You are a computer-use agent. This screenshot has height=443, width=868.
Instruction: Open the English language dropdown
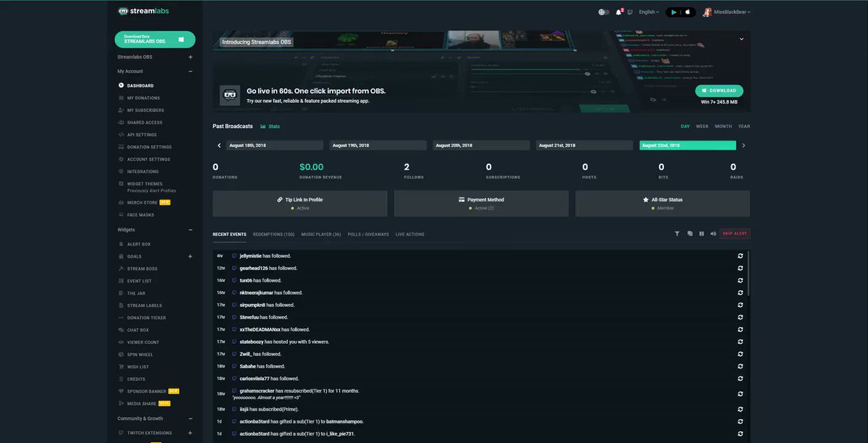(x=650, y=12)
